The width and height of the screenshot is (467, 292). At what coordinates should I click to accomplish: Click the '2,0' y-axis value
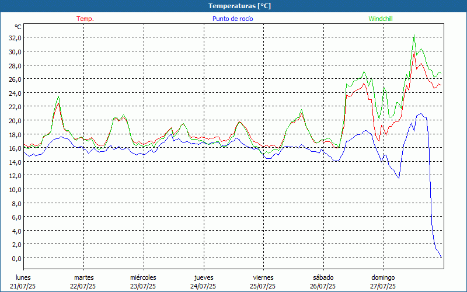[16, 245]
